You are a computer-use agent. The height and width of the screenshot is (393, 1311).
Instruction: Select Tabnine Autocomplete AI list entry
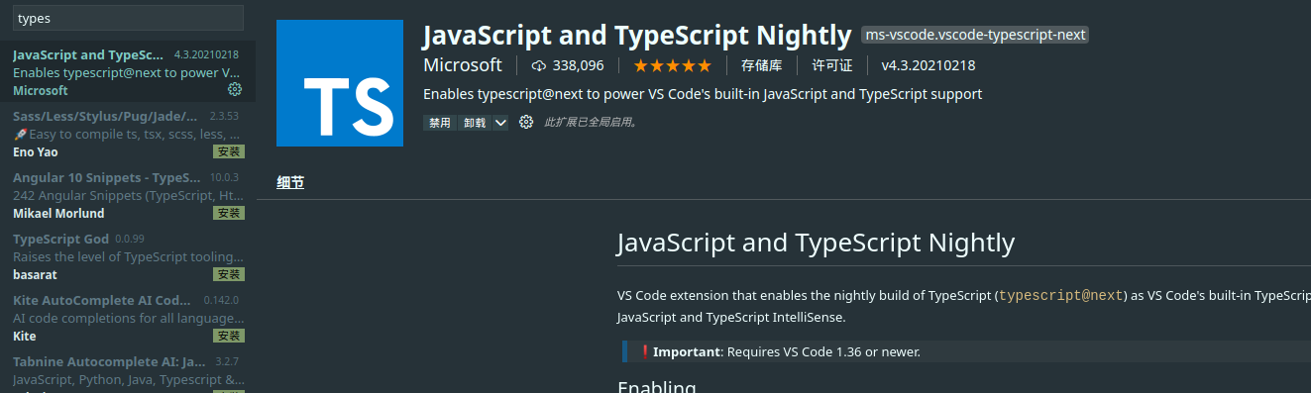click(x=128, y=371)
